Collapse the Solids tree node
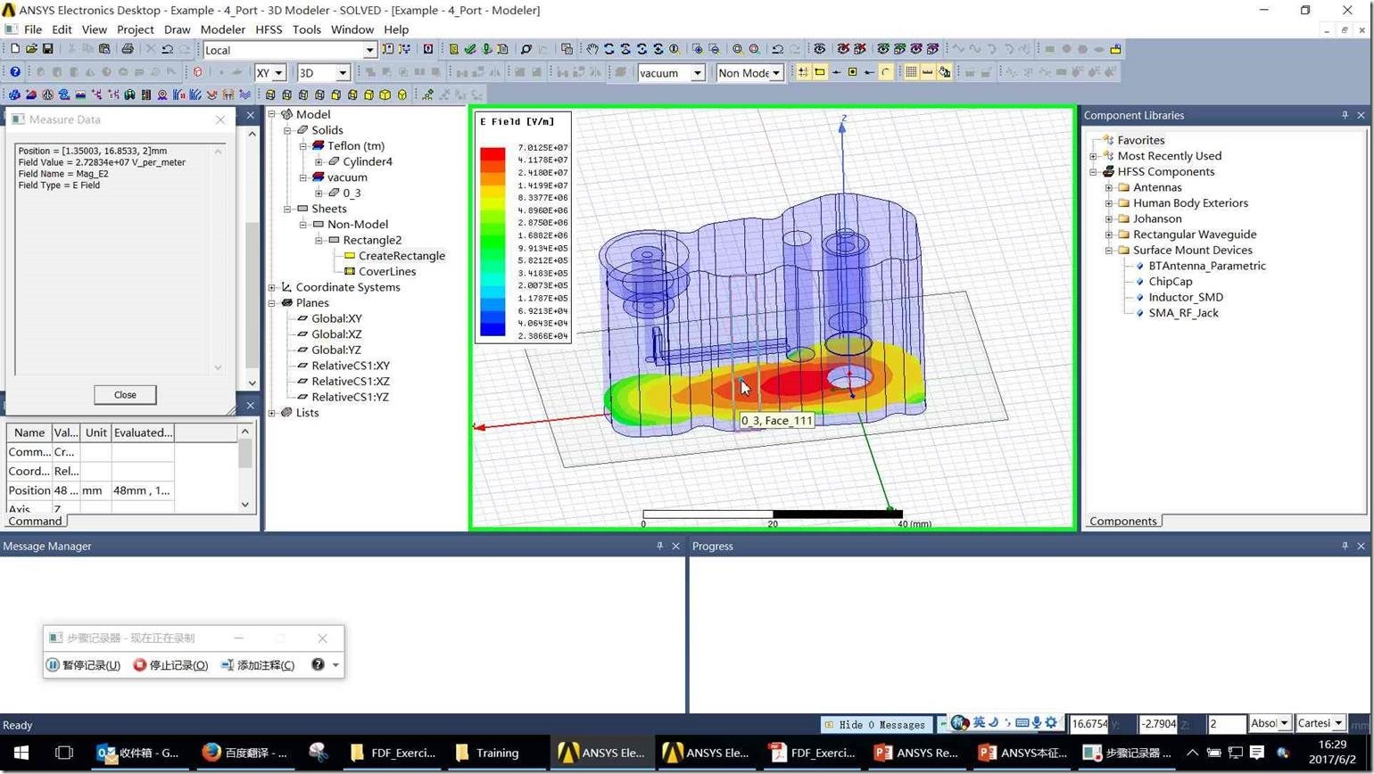The height and width of the screenshot is (774, 1374). [x=287, y=130]
